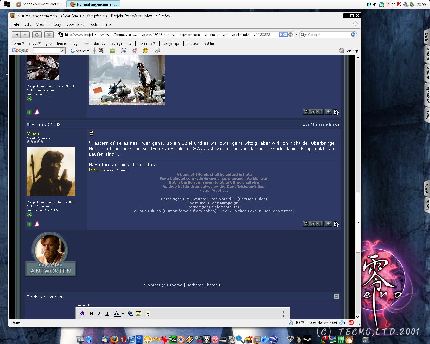Click the Google Toolbar speech bubble icon
This screenshot has width=430, height=344.
click(x=124, y=51)
